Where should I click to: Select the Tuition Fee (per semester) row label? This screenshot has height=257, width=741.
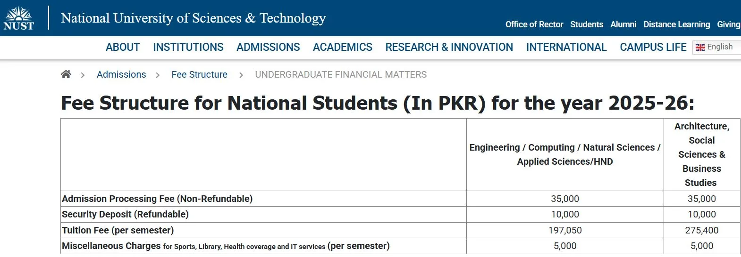point(118,230)
